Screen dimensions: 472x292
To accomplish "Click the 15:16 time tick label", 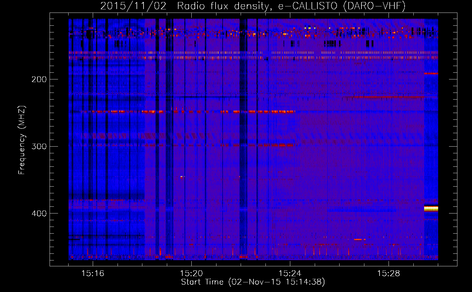I will [x=93, y=274].
